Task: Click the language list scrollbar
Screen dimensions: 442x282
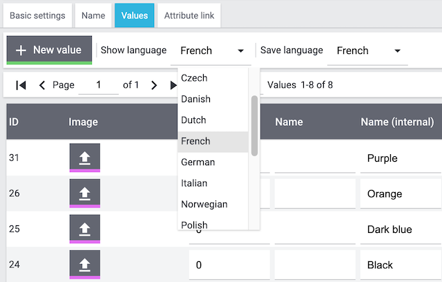Action: coord(254,124)
